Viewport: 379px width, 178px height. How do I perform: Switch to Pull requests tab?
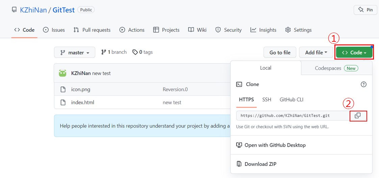point(92,30)
